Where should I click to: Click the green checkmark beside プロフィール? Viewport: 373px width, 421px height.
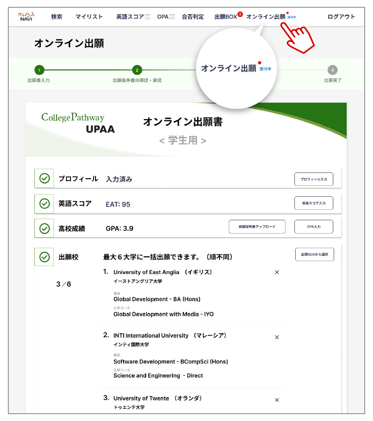pos(44,178)
